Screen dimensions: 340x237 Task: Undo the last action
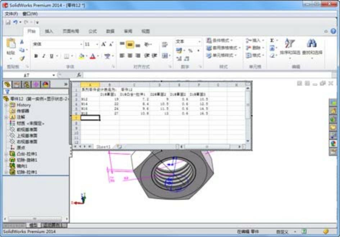click(x=15, y=22)
